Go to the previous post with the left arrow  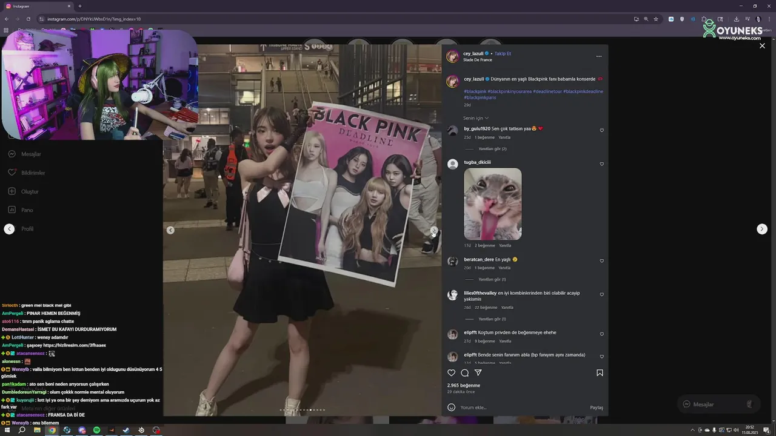(9, 229)
